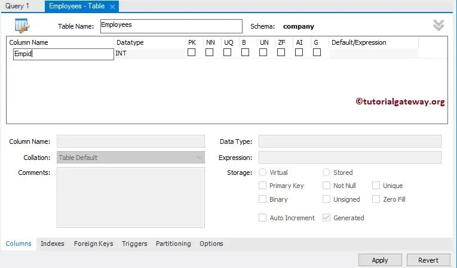Open the Options tab

[x=211, y=244]
